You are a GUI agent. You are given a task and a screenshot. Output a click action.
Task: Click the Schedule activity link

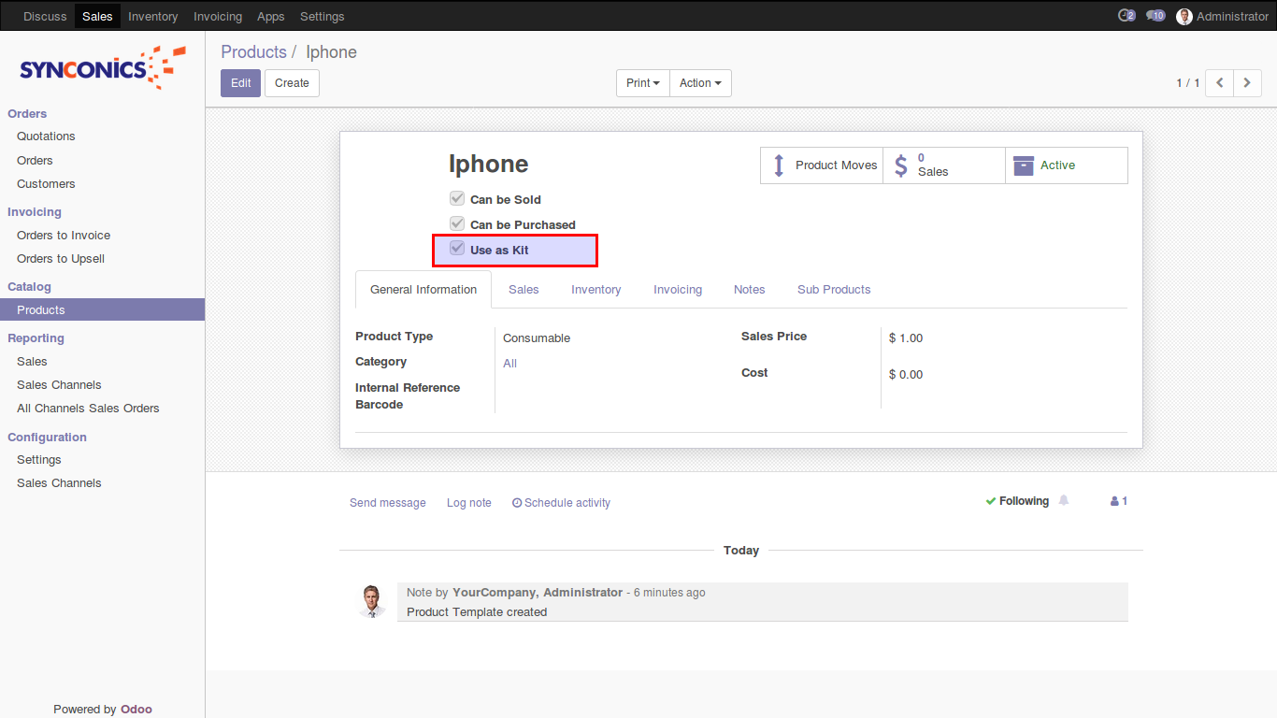[x=561, y=503]
